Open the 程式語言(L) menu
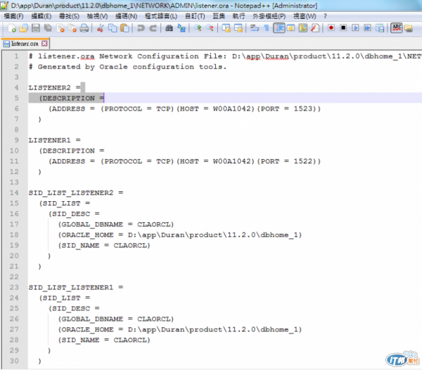Viewport: 422px width, 370px height. (161, 16)
